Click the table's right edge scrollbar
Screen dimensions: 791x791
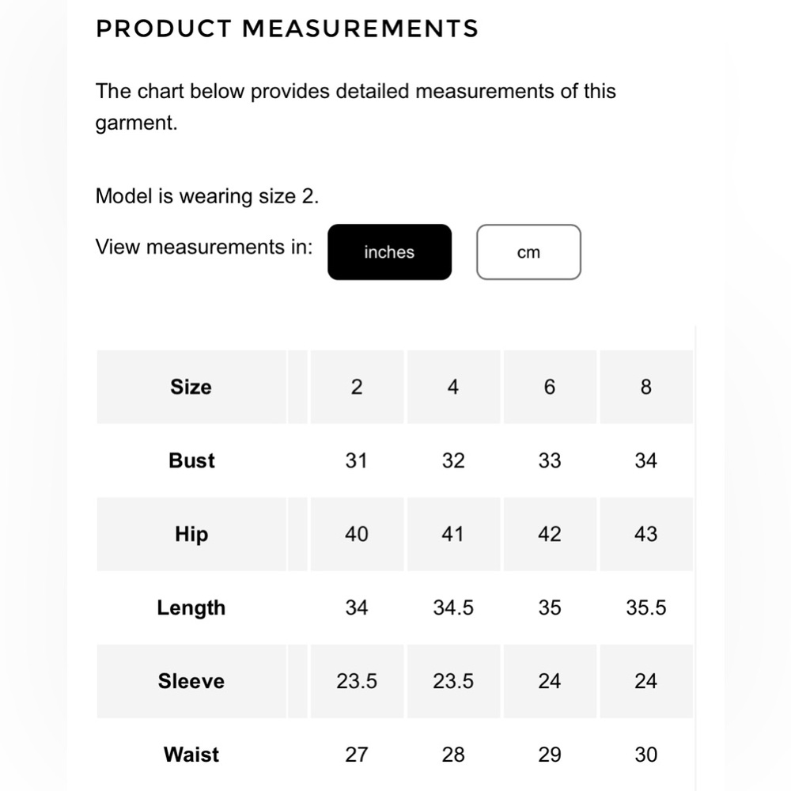pos(695,558)
